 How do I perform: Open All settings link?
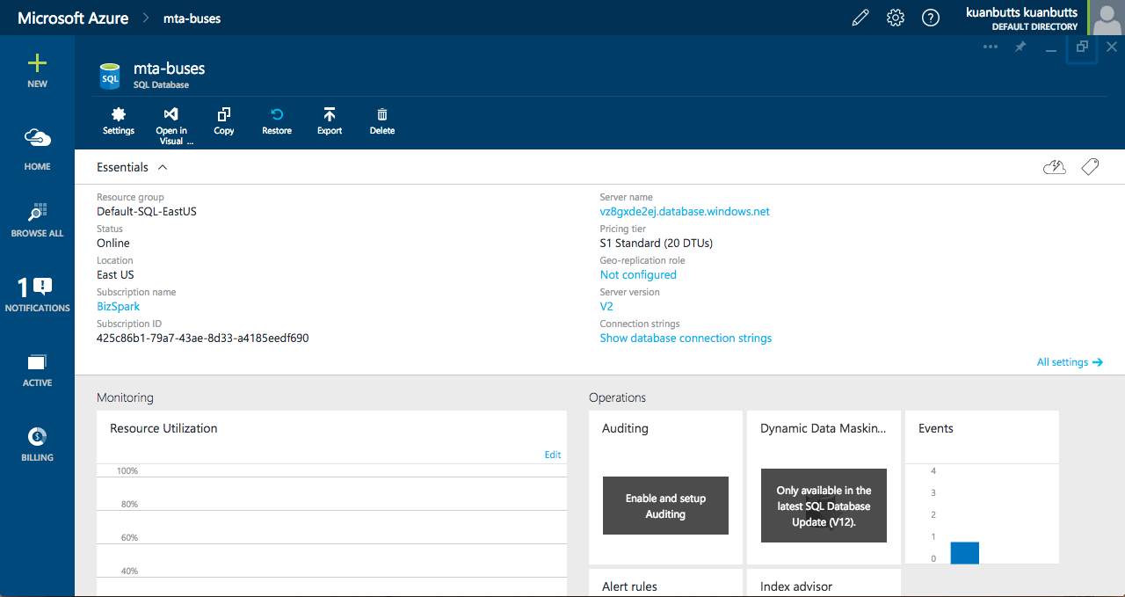[1070, 362]
